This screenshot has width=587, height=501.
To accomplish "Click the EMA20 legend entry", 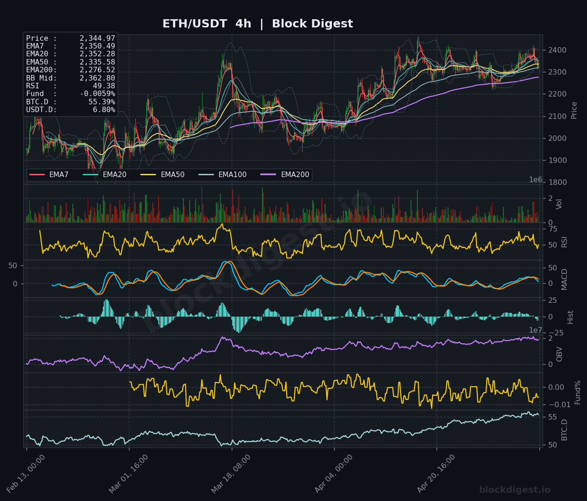I will click(x=104, y=175).
